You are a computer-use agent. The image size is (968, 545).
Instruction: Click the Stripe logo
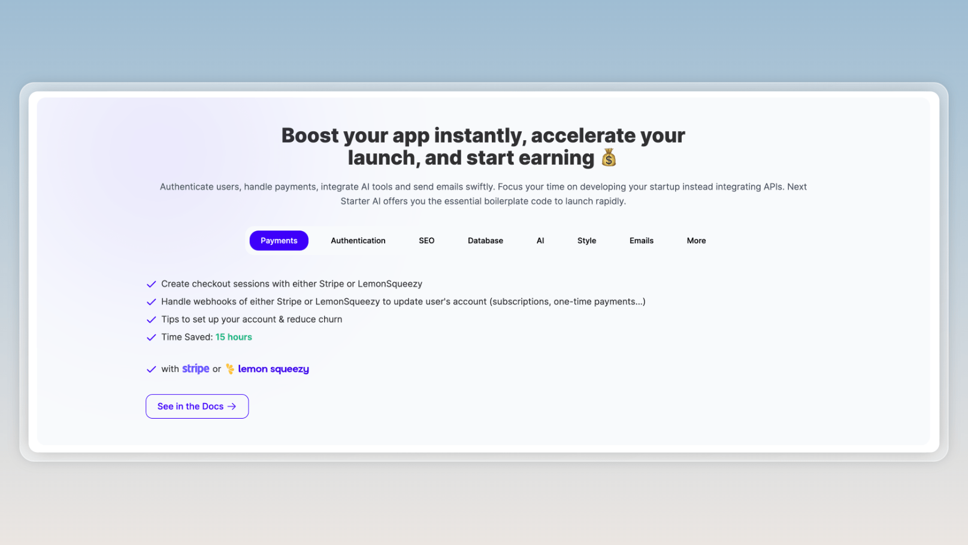pos(196,368)
